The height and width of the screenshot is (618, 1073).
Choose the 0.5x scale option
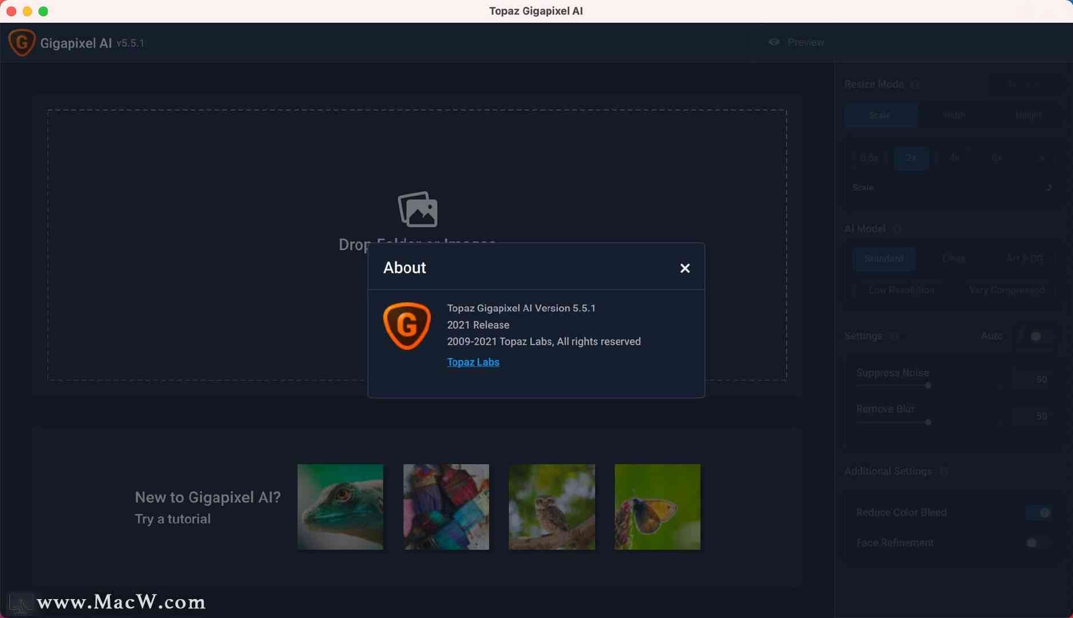point(869,158)
